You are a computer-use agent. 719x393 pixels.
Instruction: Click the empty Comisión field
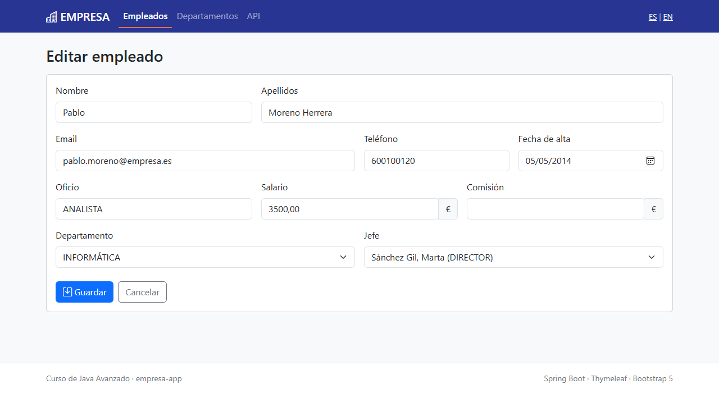coord(556,209)
